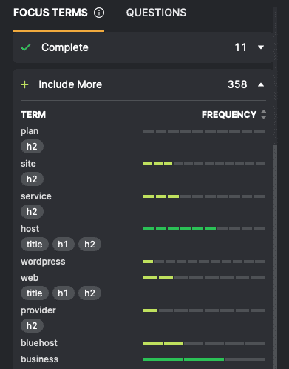Open the Focus Terms info icon

[x=99, y=13]
